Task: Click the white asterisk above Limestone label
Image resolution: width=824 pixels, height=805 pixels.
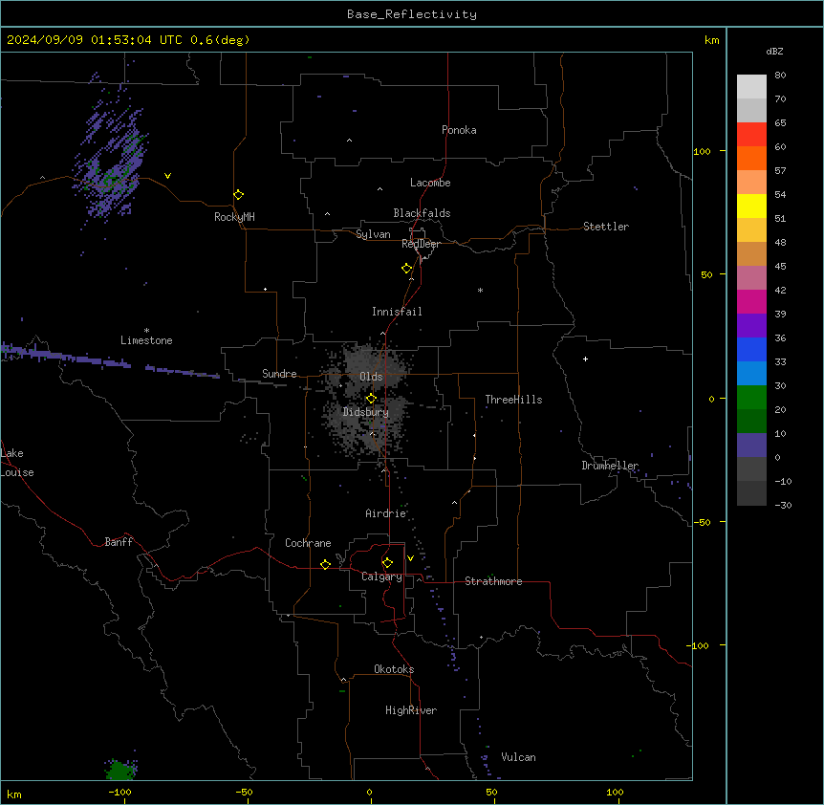Action: [146, 331]
